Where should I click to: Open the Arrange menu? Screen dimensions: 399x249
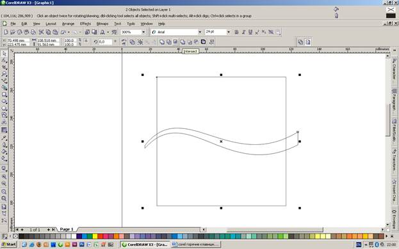[68, 24]
